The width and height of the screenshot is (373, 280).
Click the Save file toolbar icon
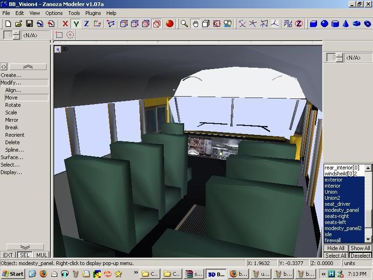pos(29,24)
